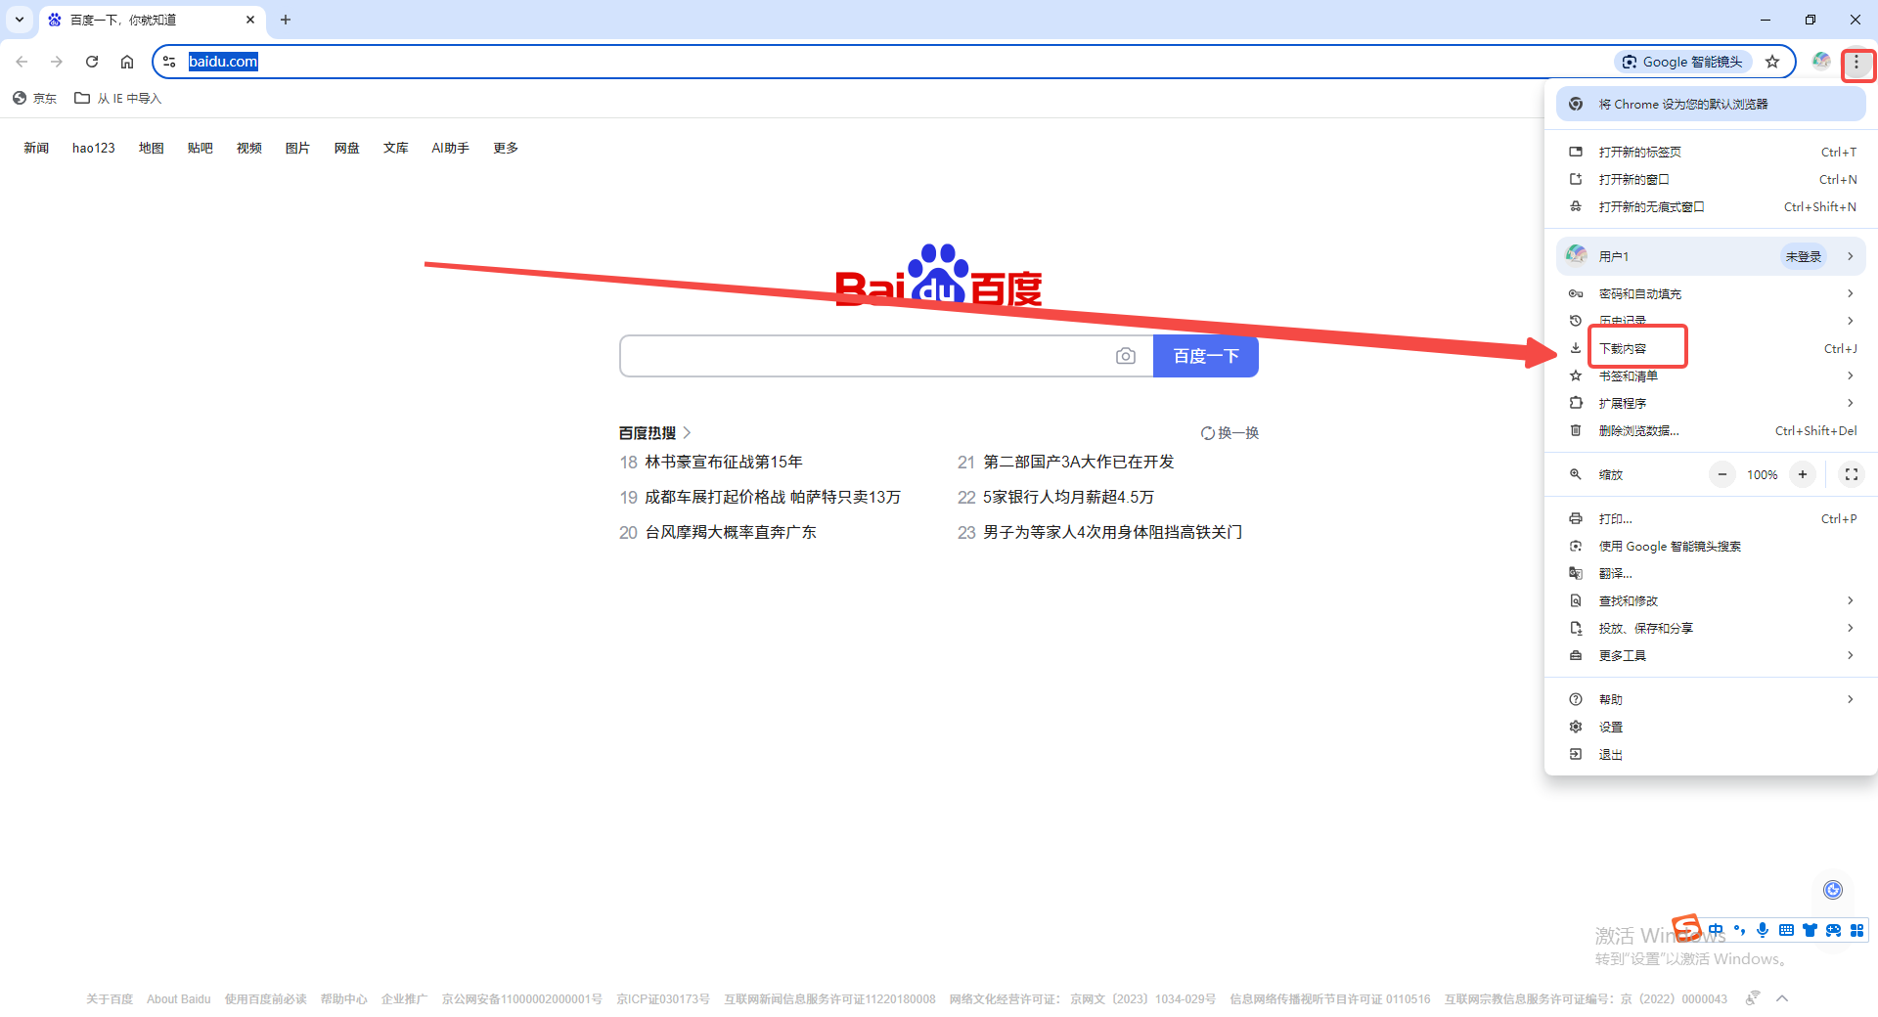This screenshot has width=1878, height=1017.
Task: Open the 京东 bookmark
Action: coord(34,98)
